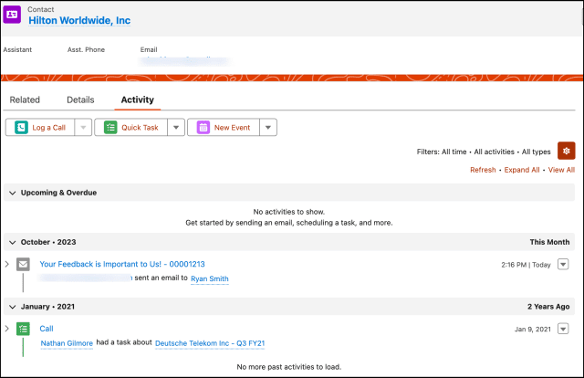The height and width of the screenshot is (378, 584).
Task: Open the 'Your Feedback is Important to Us!' email
Action: click(x=122, y=264)
